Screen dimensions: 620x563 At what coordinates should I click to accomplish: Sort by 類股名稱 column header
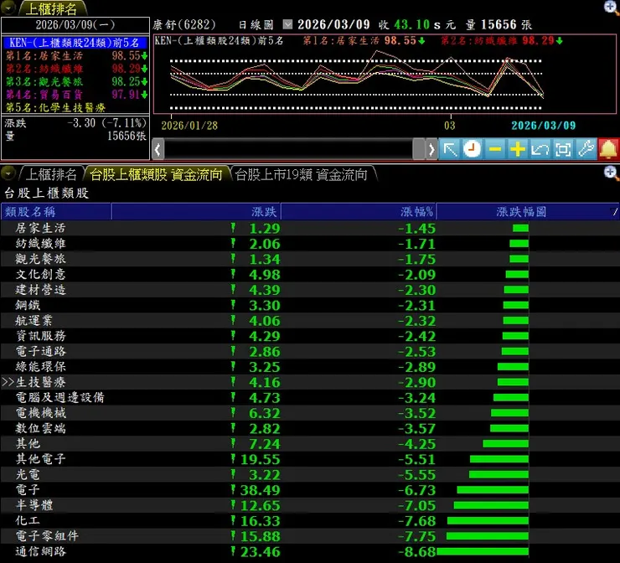pos(56,212)
